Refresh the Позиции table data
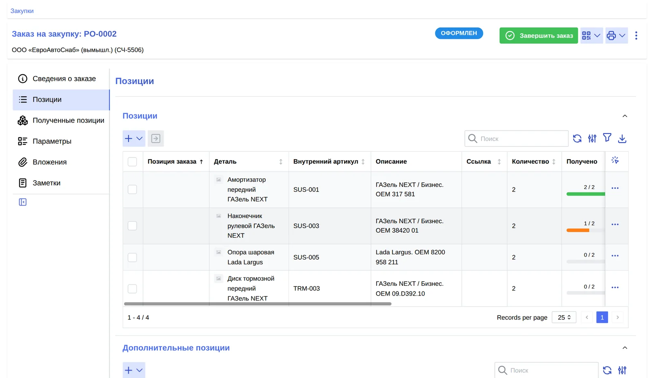654x378 pixels. 577,139
